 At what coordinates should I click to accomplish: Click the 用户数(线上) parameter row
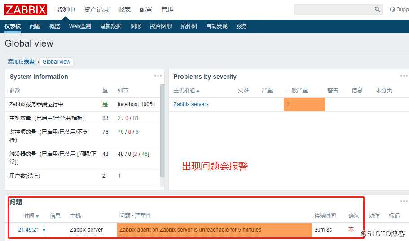point(83,176)
